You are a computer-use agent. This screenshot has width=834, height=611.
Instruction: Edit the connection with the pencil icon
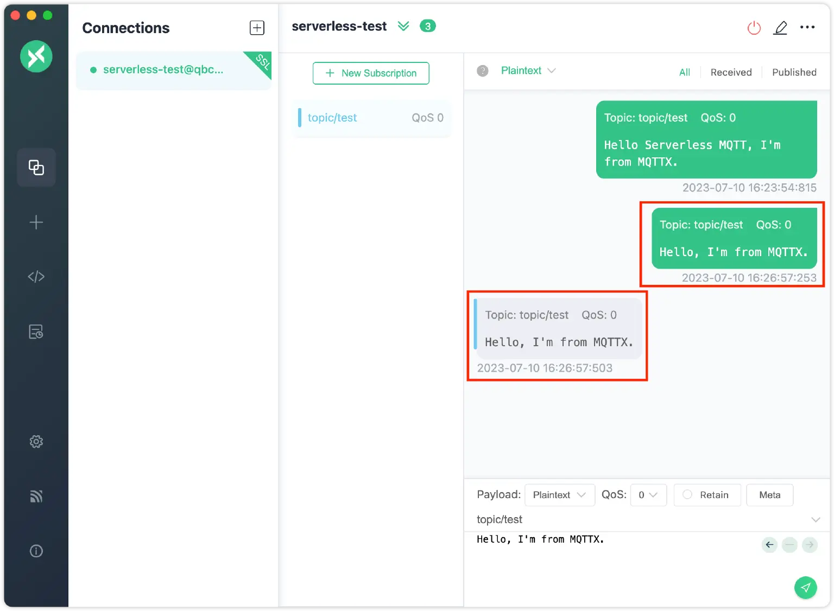click(780, 27)
